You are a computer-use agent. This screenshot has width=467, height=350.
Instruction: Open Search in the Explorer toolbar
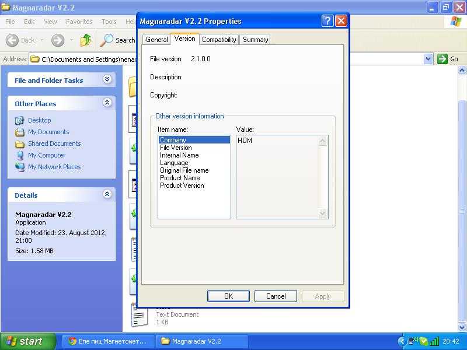pyautogui.click(x=118, y=40)
